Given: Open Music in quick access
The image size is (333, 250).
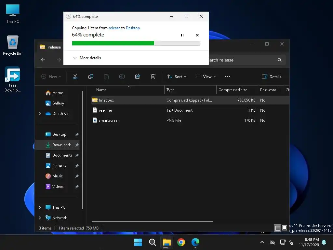Looking at the screenshot, I should point(57,176).
